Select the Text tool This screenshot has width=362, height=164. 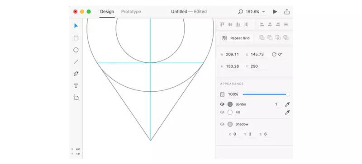click(76, 86)
